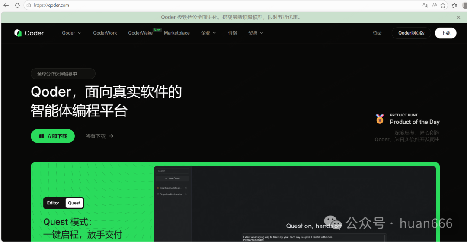Click the promo banner text about 五折优惠
This screenshot has width=467, height=242.
[232, 17]
